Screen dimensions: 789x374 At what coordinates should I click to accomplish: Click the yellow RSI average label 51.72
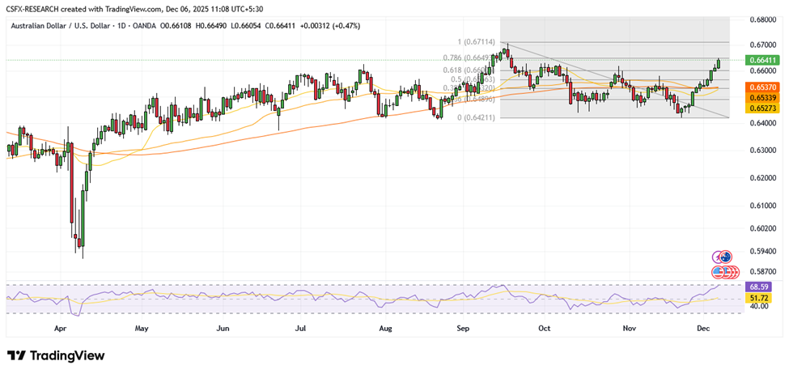coord(759,298)
